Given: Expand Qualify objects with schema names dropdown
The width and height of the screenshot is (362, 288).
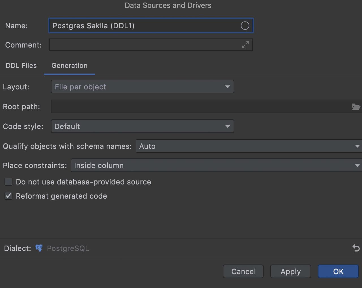Looking at the screenshot, I should 248,146.
